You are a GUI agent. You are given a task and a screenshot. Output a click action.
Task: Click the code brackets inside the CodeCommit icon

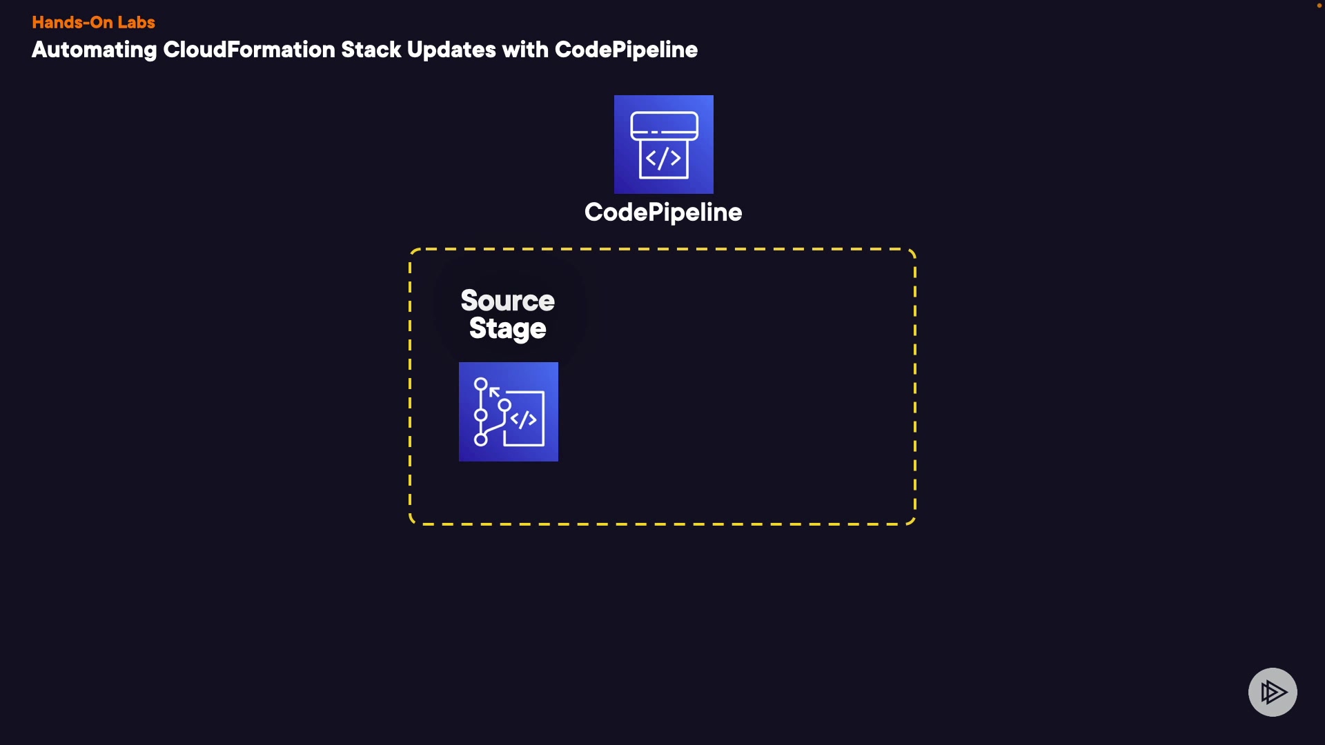(x=524, y=419)
